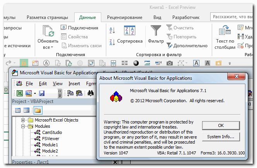Click OK in the About dialog
The image size is (257, 168).
pos(221,126)
